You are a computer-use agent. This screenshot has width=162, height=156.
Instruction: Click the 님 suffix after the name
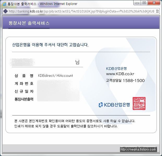pos(77,62)
